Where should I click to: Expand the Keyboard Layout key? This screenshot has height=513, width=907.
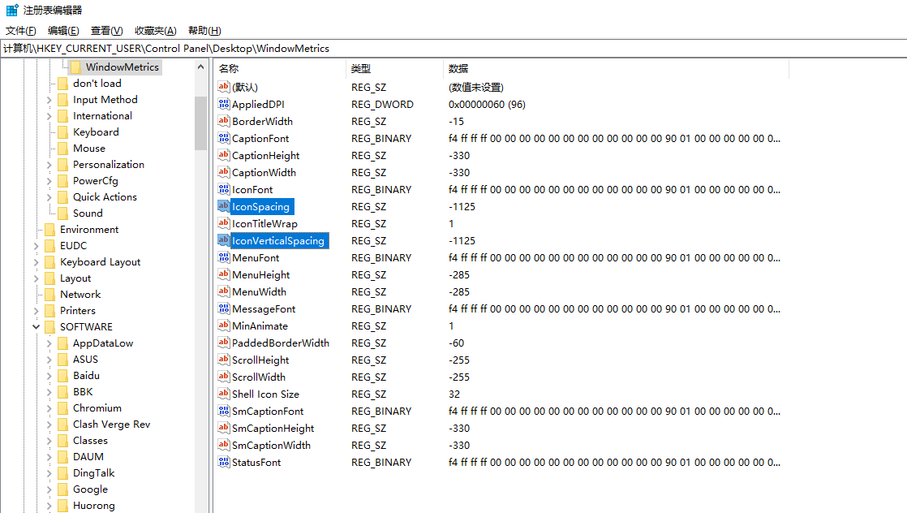click(x=37, y=262)
